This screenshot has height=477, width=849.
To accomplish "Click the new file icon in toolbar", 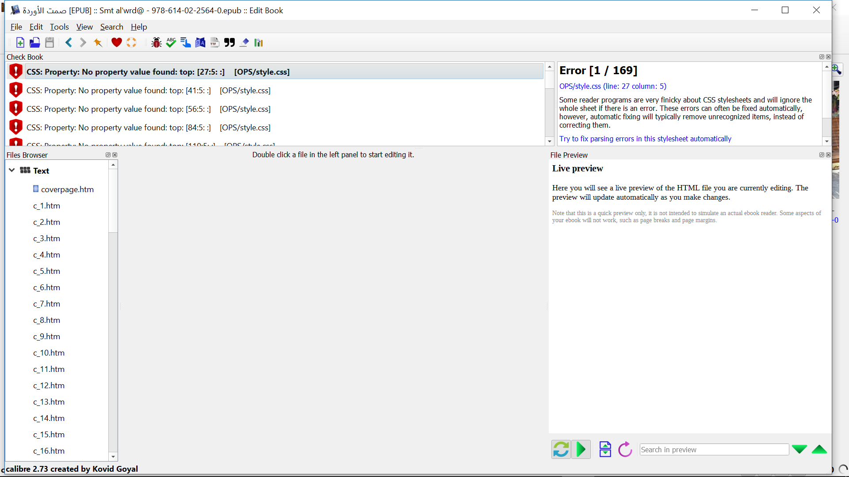I will click(x=20, y=42).
